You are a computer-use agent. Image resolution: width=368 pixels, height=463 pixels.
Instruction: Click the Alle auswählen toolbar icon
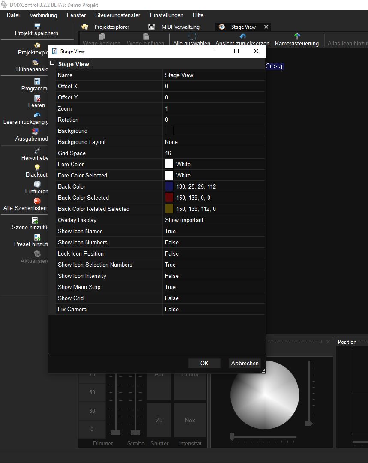(192, 37)
